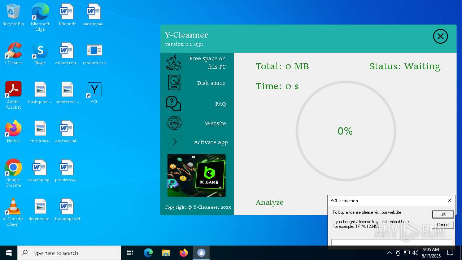Click the broom cleaning icon in Y-Cleanner
This screenshot has width=462, height=260.
point(174,62)
